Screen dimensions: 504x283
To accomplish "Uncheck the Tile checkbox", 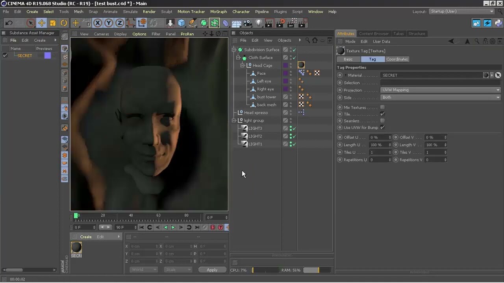I will tap(382, 114).
